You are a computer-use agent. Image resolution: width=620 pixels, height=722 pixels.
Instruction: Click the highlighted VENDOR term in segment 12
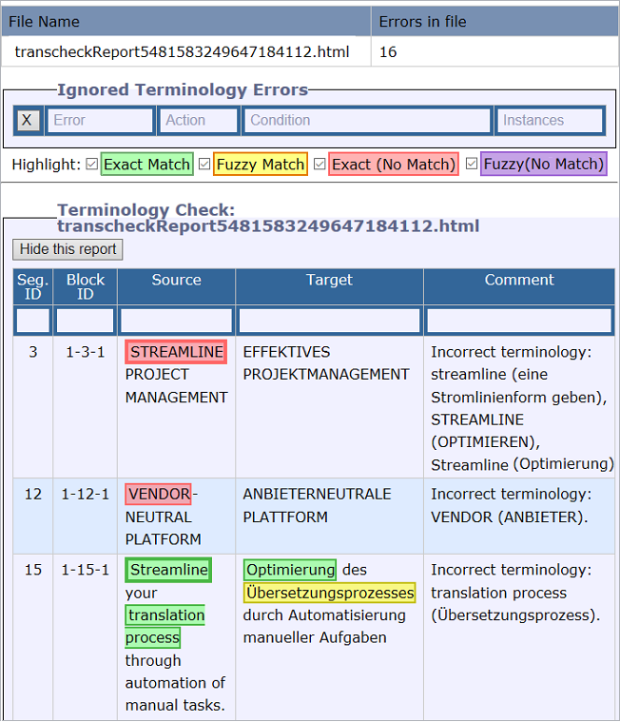click(x=159, y=494)
